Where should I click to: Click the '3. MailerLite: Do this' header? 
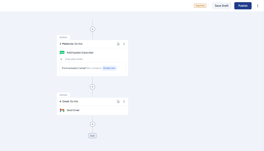(71, 44)
